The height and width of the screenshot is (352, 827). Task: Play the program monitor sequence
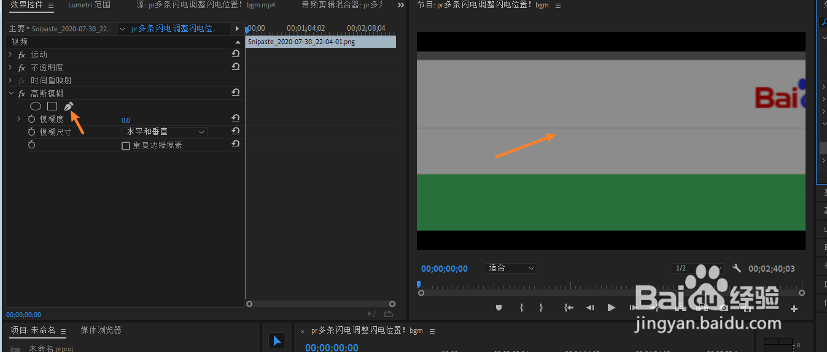pyautogui.click(x=611, y=308)
